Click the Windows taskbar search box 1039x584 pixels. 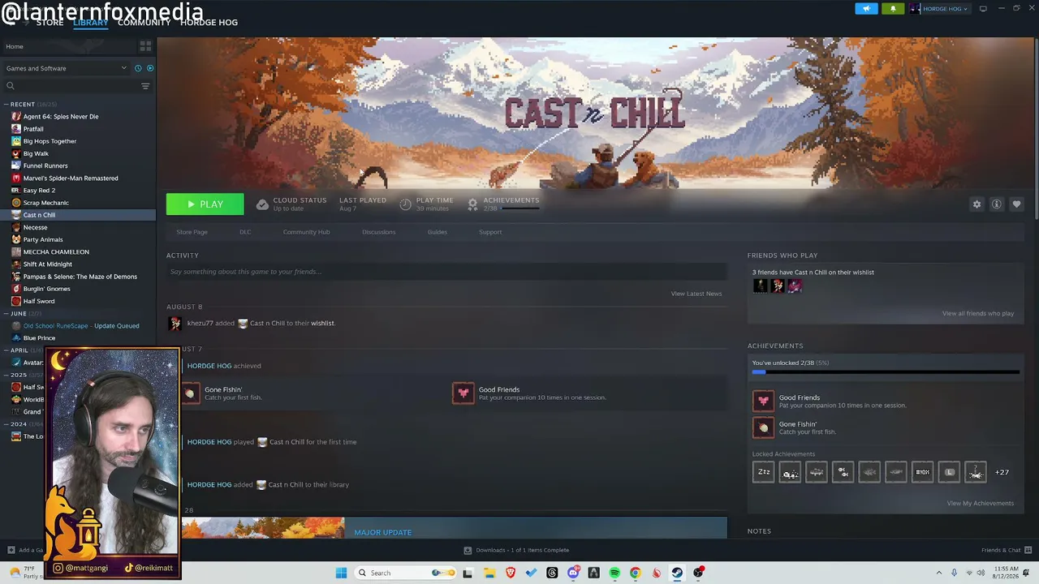[x=407, y=573]
